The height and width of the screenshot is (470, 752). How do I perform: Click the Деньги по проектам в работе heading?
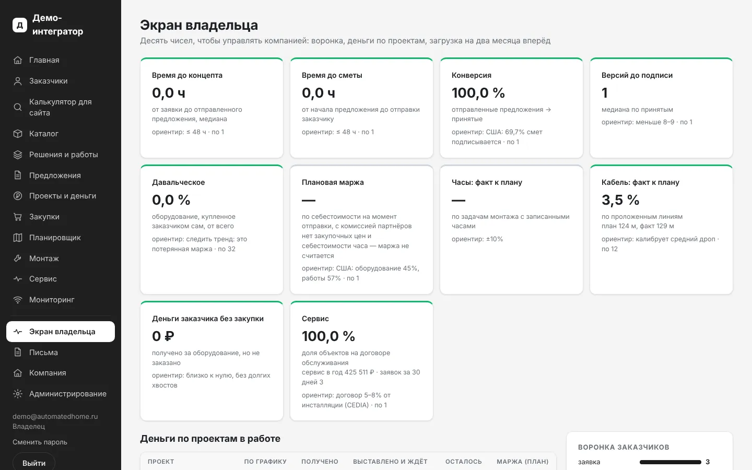click(210, 439)
